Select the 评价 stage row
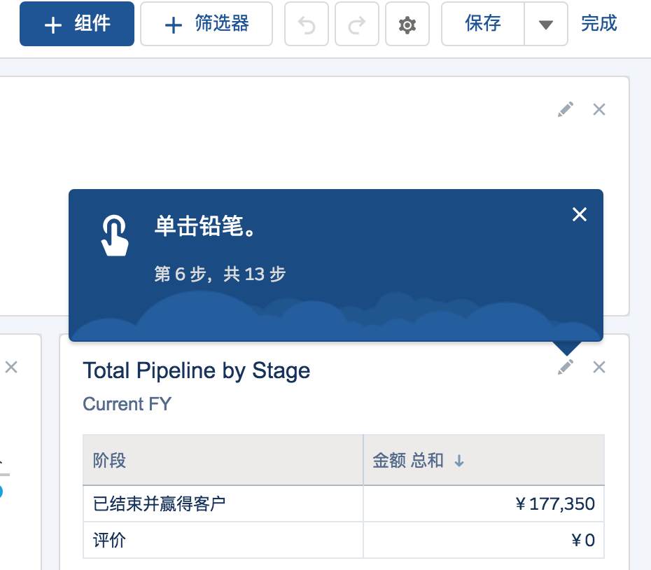This screenshot has width=651, height=570. point(344,540)
